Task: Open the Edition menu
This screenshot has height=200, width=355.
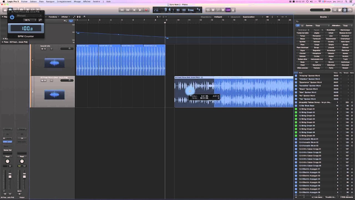Action: (33, 1)
